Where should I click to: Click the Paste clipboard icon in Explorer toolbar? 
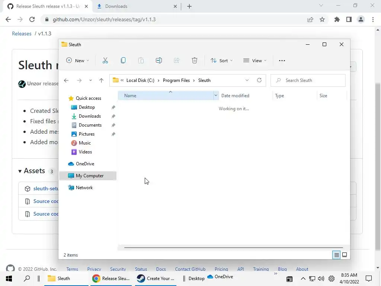click(x=141, y=61)
